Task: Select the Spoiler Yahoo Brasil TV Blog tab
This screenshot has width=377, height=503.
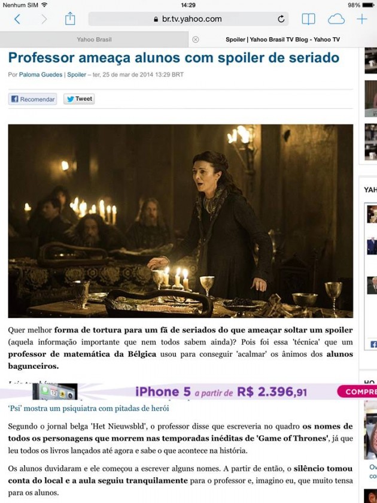Action: 282,40
